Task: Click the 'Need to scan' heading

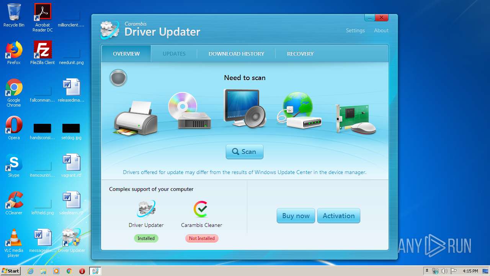Action: coord(245,78)
